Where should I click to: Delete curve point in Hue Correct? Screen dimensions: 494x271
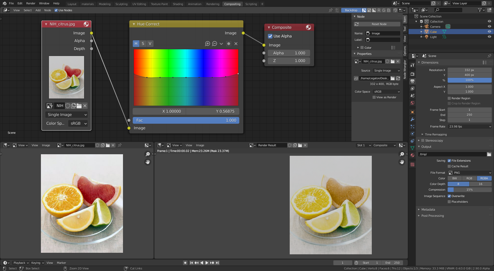[x=236, y=44]
